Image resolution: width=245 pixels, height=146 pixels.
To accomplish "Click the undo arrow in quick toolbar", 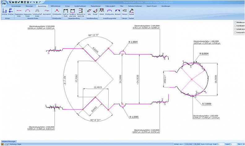I will pos(31,2).
